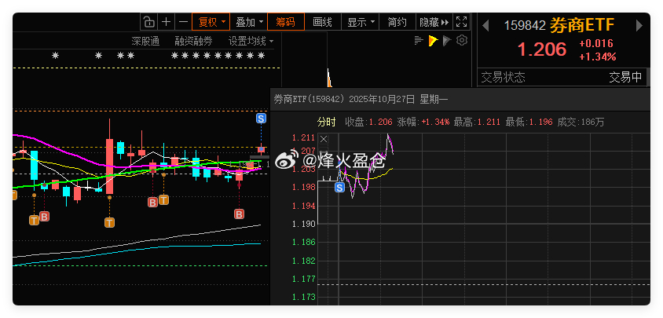663x318 pixels.
Task: Go to previous stock with left arrow
Action: click(485, 26)
